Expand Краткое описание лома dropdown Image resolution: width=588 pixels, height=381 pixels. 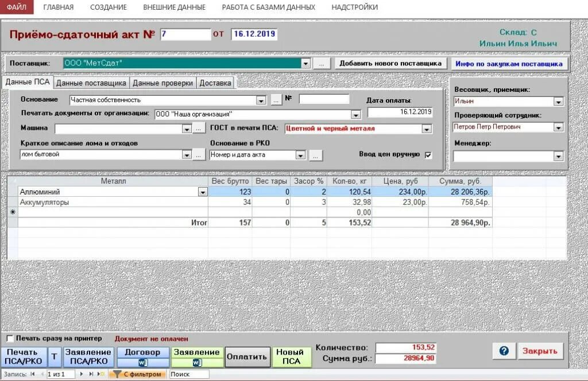pos(187,155)
